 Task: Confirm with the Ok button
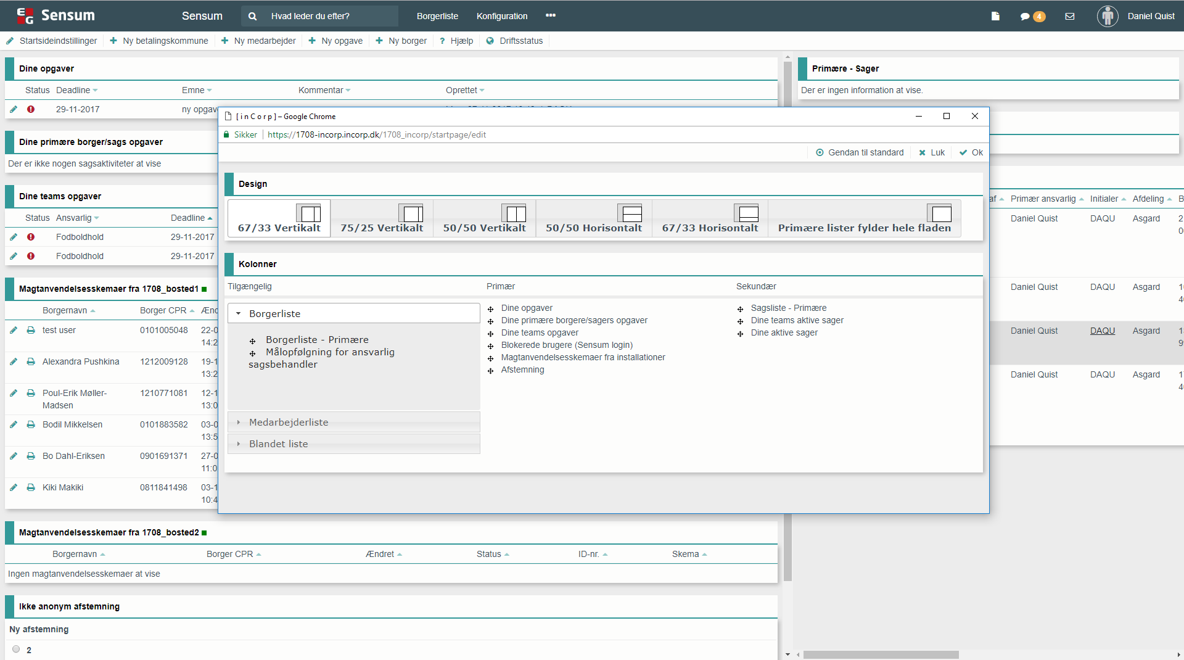tap(971, 153)
